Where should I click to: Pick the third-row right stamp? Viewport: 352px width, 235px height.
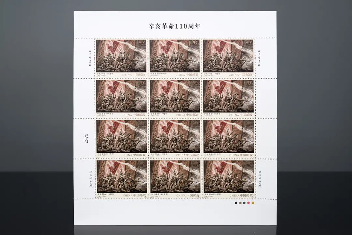point(228,139)
